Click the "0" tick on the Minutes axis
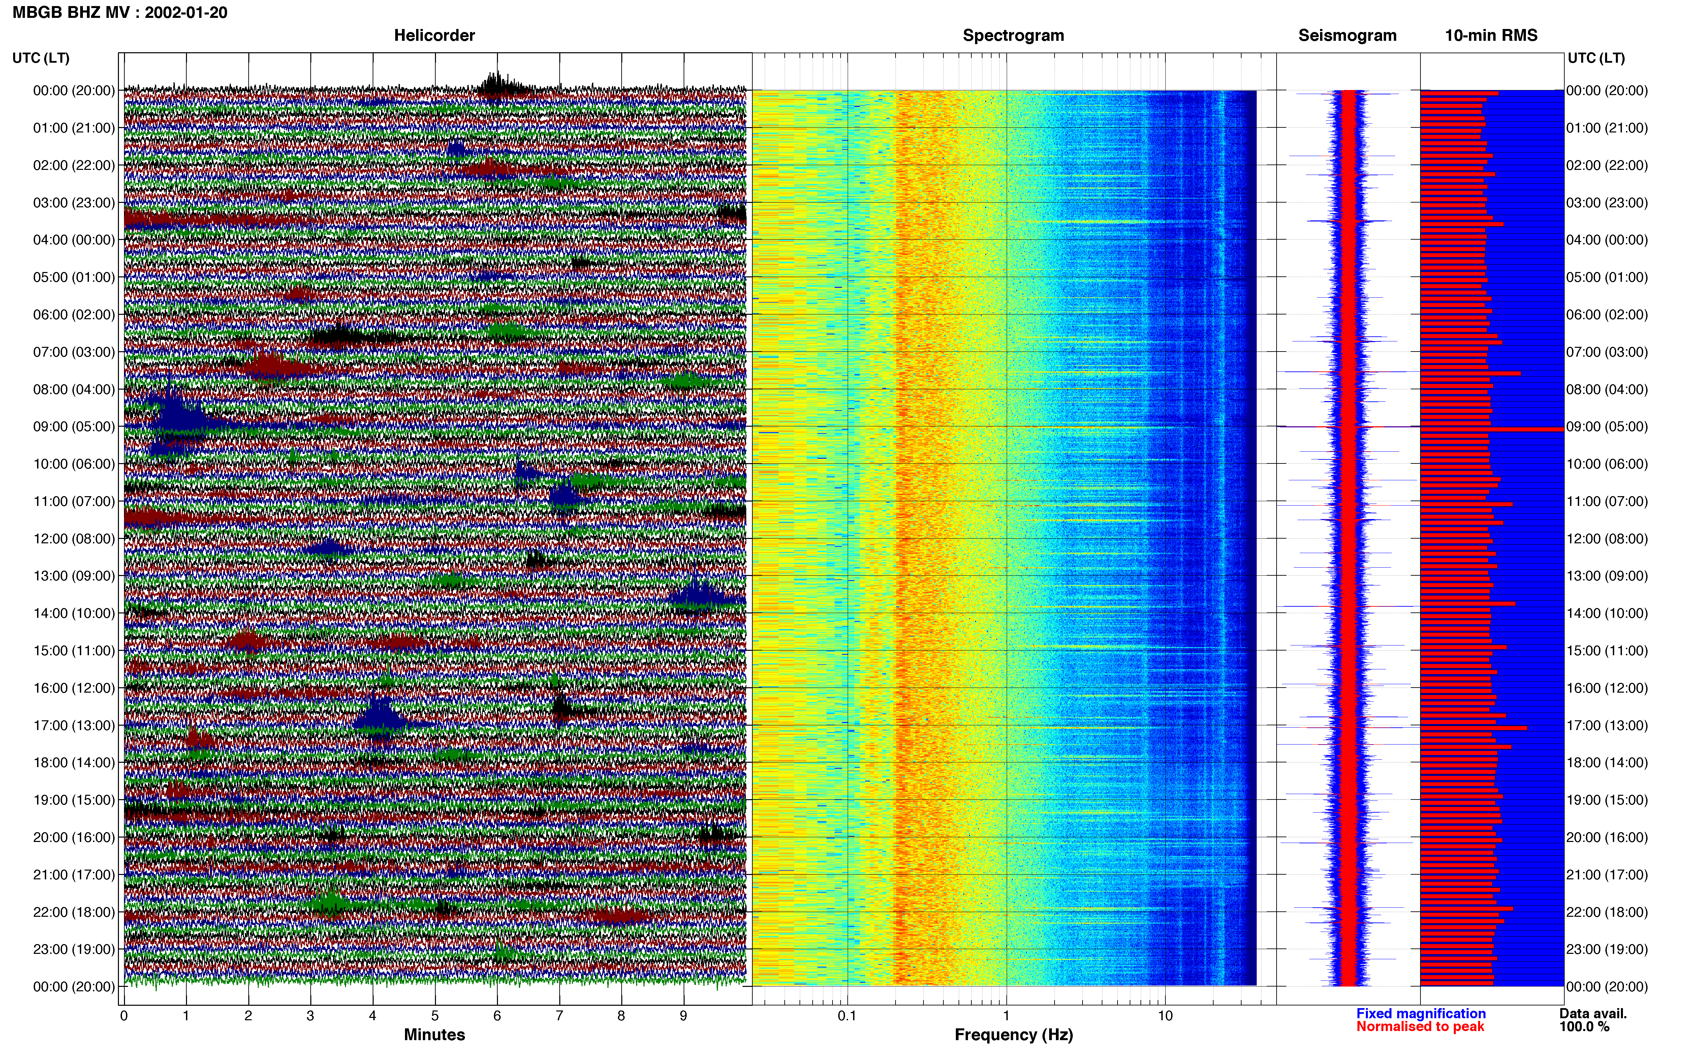Viewport: 1691px width, 1058px height. (124, 1016)
